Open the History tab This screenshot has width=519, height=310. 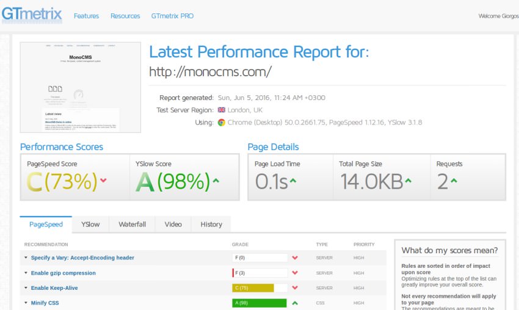(x=211, y=225)
